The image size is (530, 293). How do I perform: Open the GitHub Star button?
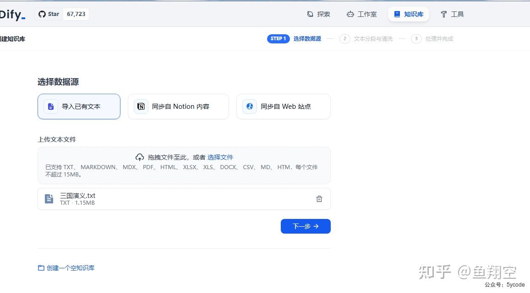tap(49, 14)
